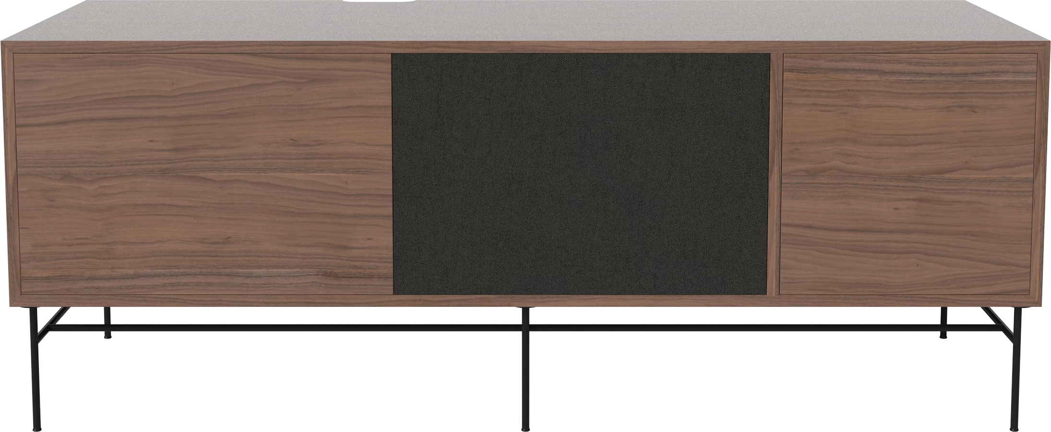Click the top wooden frame edge above fabric
This screenshot has width=1051, height=432.
581,48
